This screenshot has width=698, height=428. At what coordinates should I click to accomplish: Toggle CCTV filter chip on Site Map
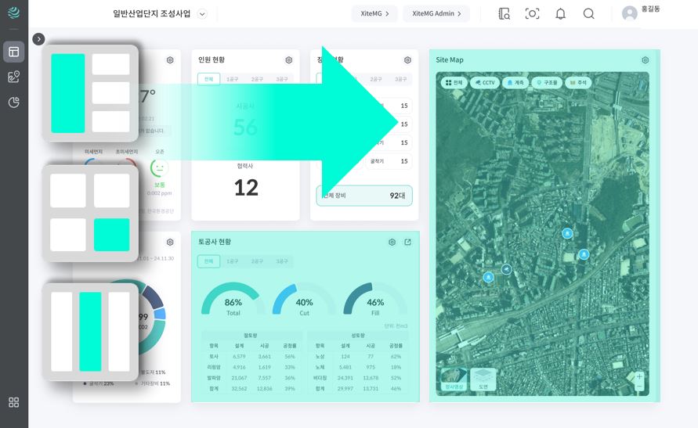pyautogui.click(x=485, y=83)
